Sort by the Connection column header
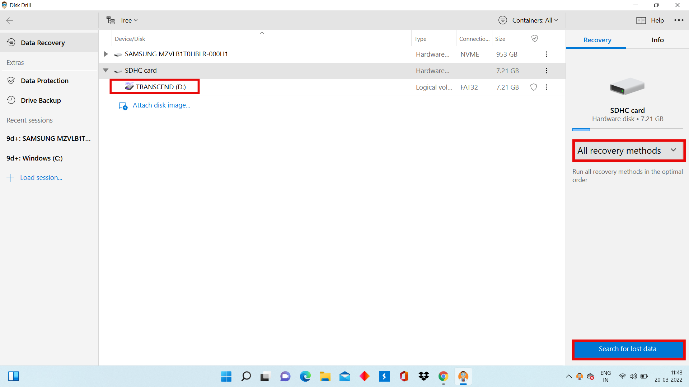This screenshot has height=387, width=689. (474, 39)
